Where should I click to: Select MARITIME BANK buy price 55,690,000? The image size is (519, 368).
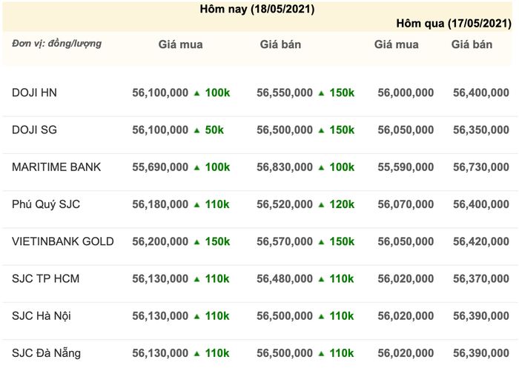(x=160, y=167)
